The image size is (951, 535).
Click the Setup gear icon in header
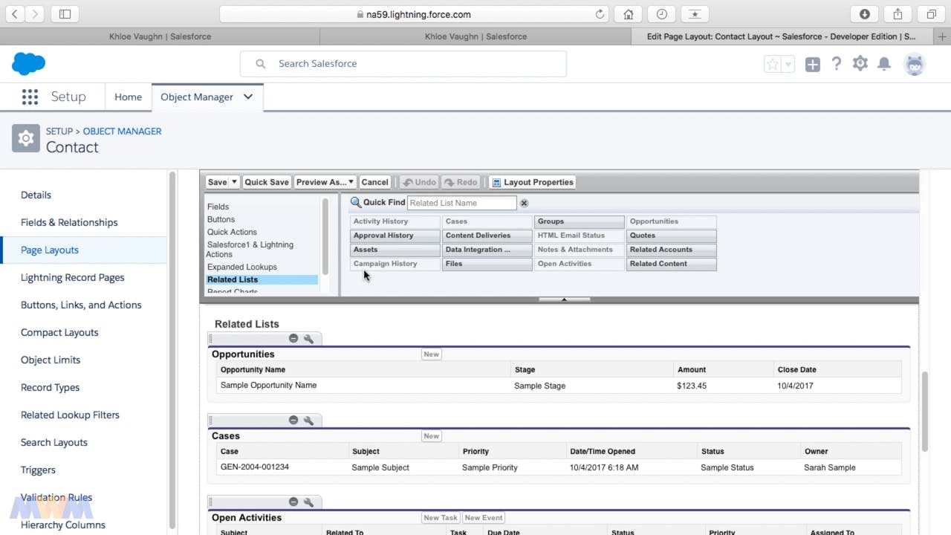pos(860,64)
